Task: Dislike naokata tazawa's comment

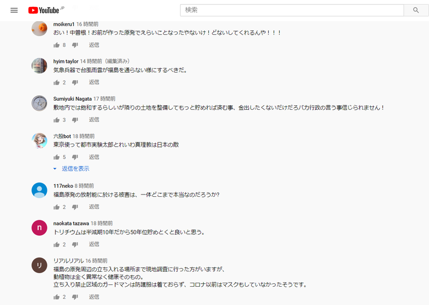Action: coord(75,244)
